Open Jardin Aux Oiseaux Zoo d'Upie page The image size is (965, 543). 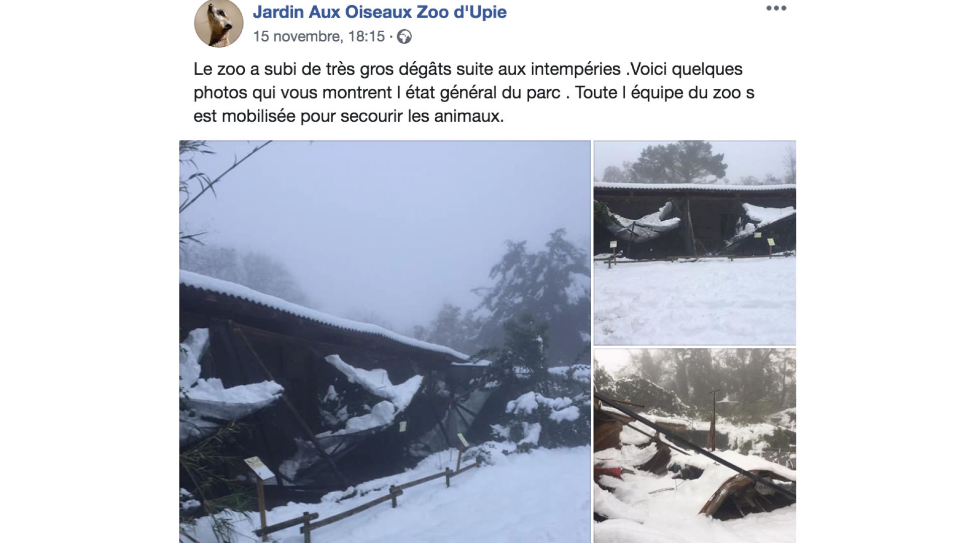379,12
